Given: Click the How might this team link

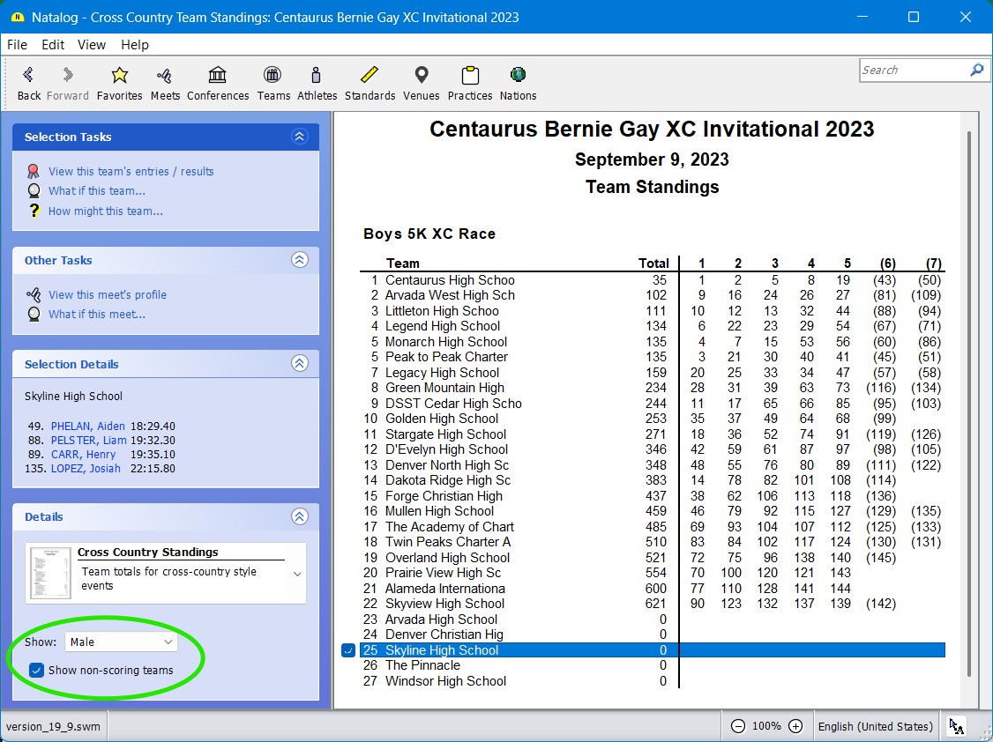Looking at the screenshot, I should pyautogui.click(x=106, y=211).
